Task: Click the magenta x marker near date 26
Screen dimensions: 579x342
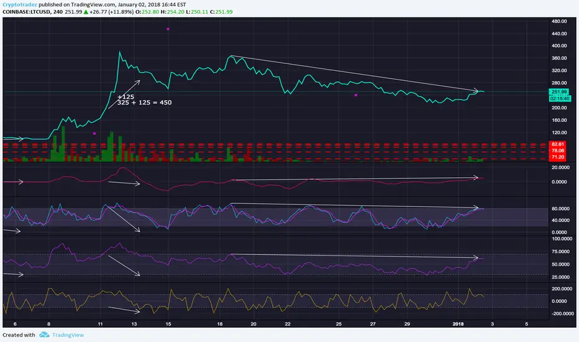Action: [356, 95]
